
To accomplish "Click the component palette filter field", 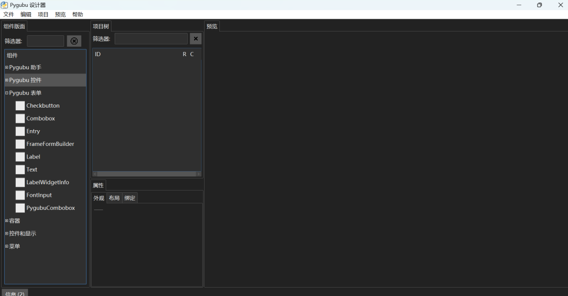I will [x=45, y=41].
